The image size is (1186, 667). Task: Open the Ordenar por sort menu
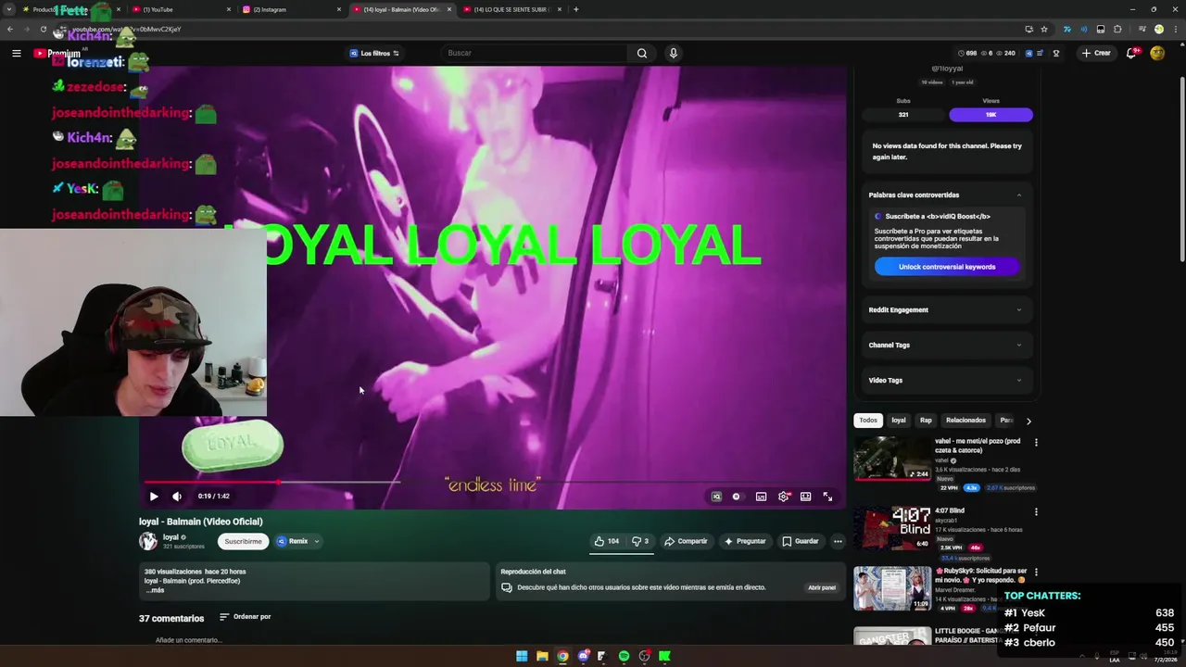[x=246, y=617]
